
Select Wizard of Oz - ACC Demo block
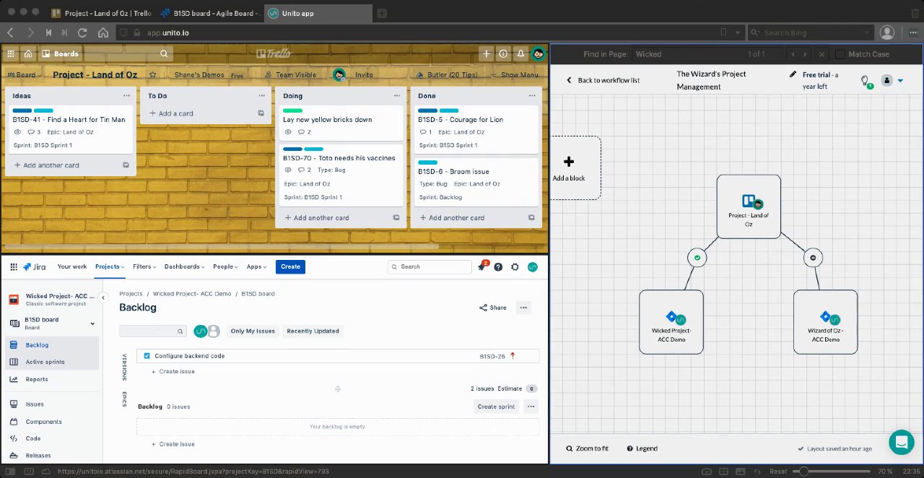826,322
